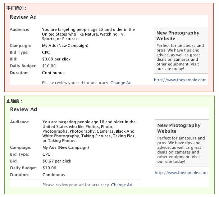Open fbexample.com URL in the green panel
This screenshot has width=219, height=197.
click(x=181, y=173)
